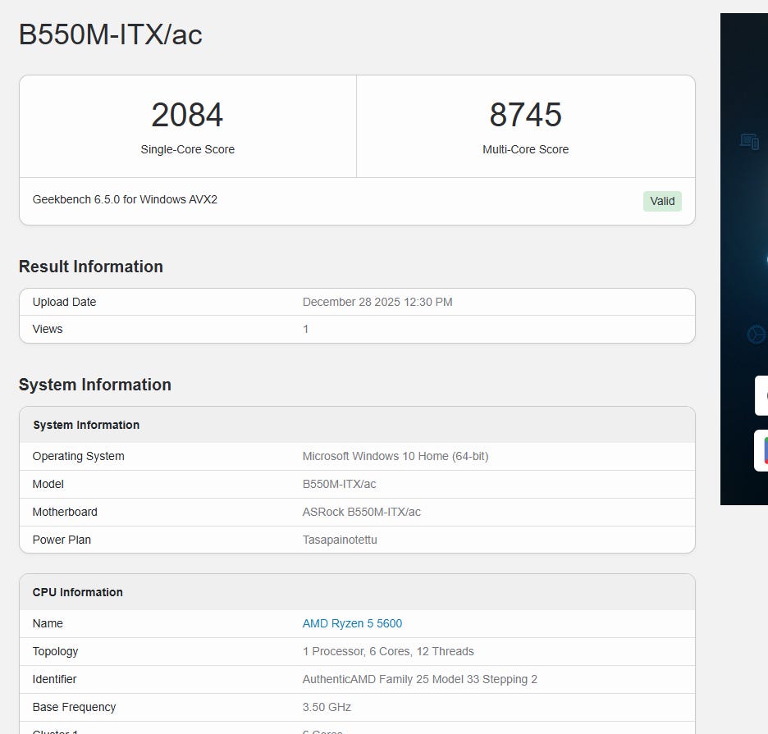Screen dimensions: 768x734
Task: Click the Valid status badge
Action: tap(662, 201)
